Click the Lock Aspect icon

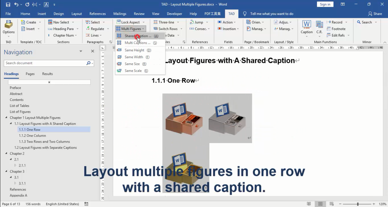tap(118, 22)
